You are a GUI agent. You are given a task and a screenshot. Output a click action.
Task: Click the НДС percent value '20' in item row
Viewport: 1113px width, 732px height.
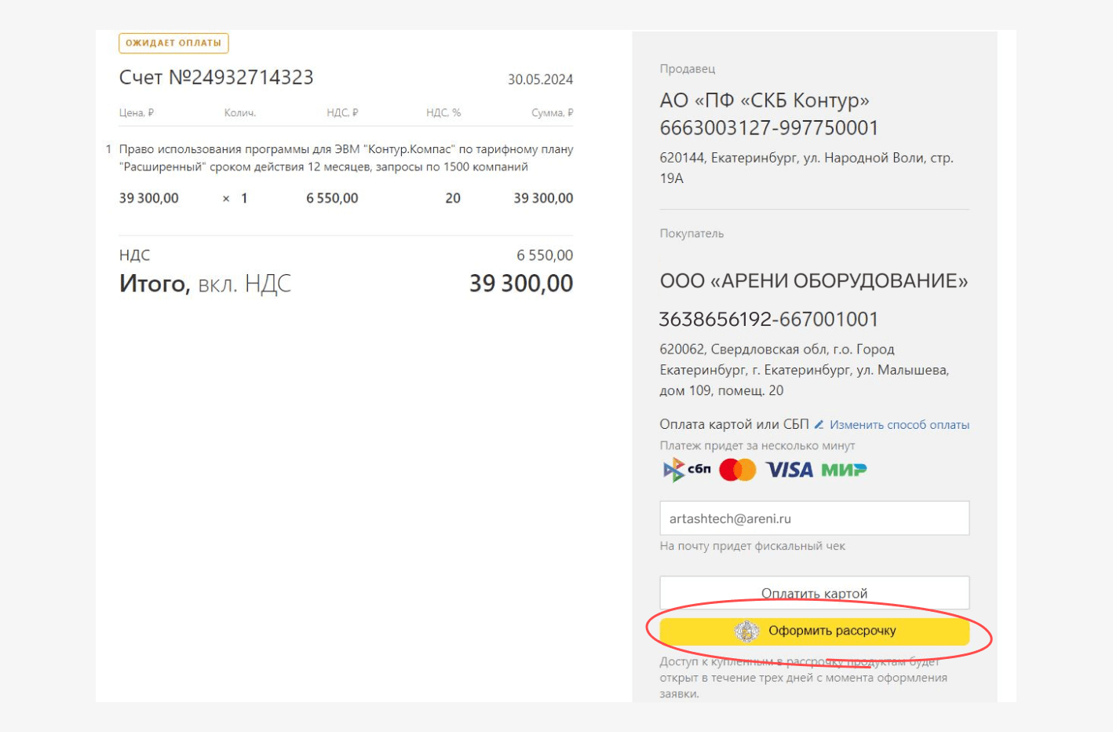pos(453,199)
